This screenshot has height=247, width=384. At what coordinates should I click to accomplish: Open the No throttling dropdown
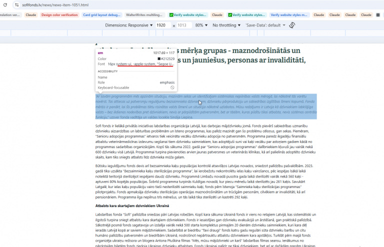226,25
